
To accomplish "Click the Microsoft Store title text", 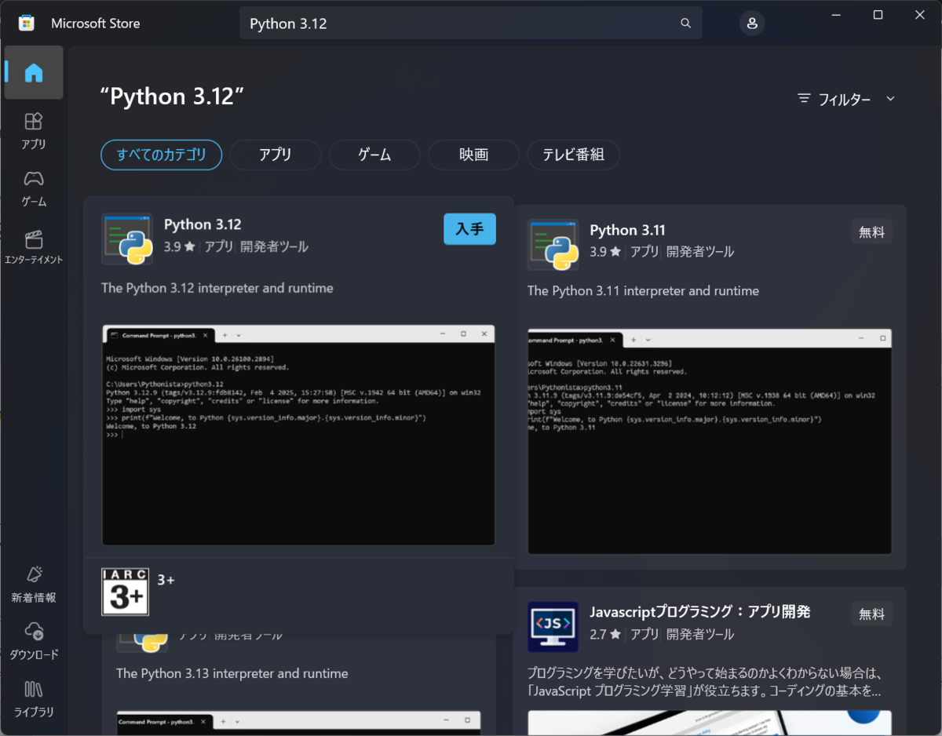I will click(96, 24).
